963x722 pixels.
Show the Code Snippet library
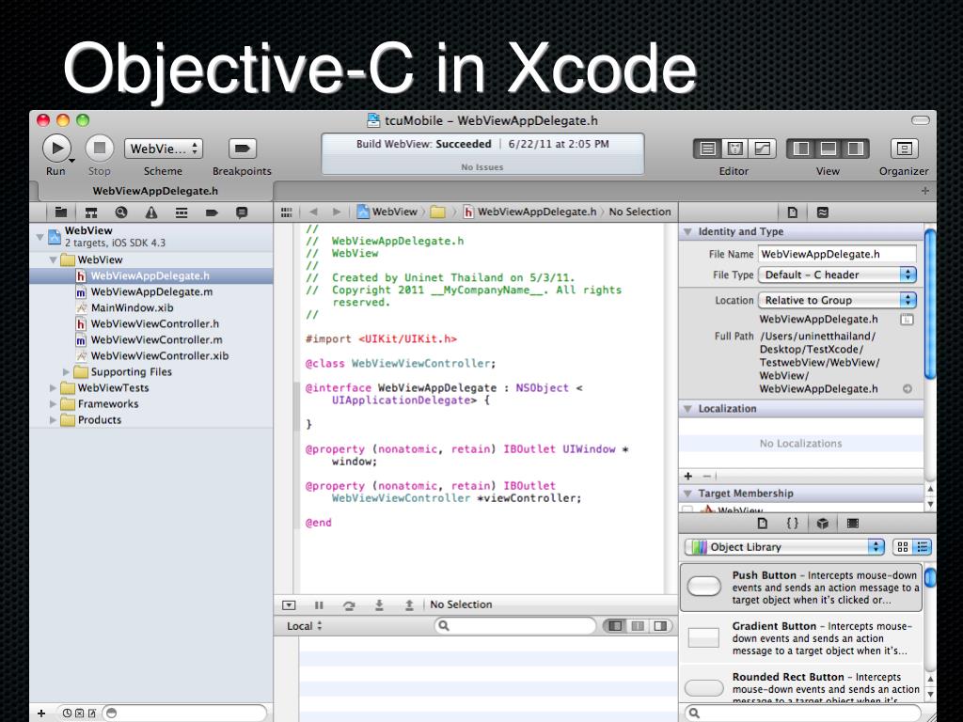tap(793, 524)
